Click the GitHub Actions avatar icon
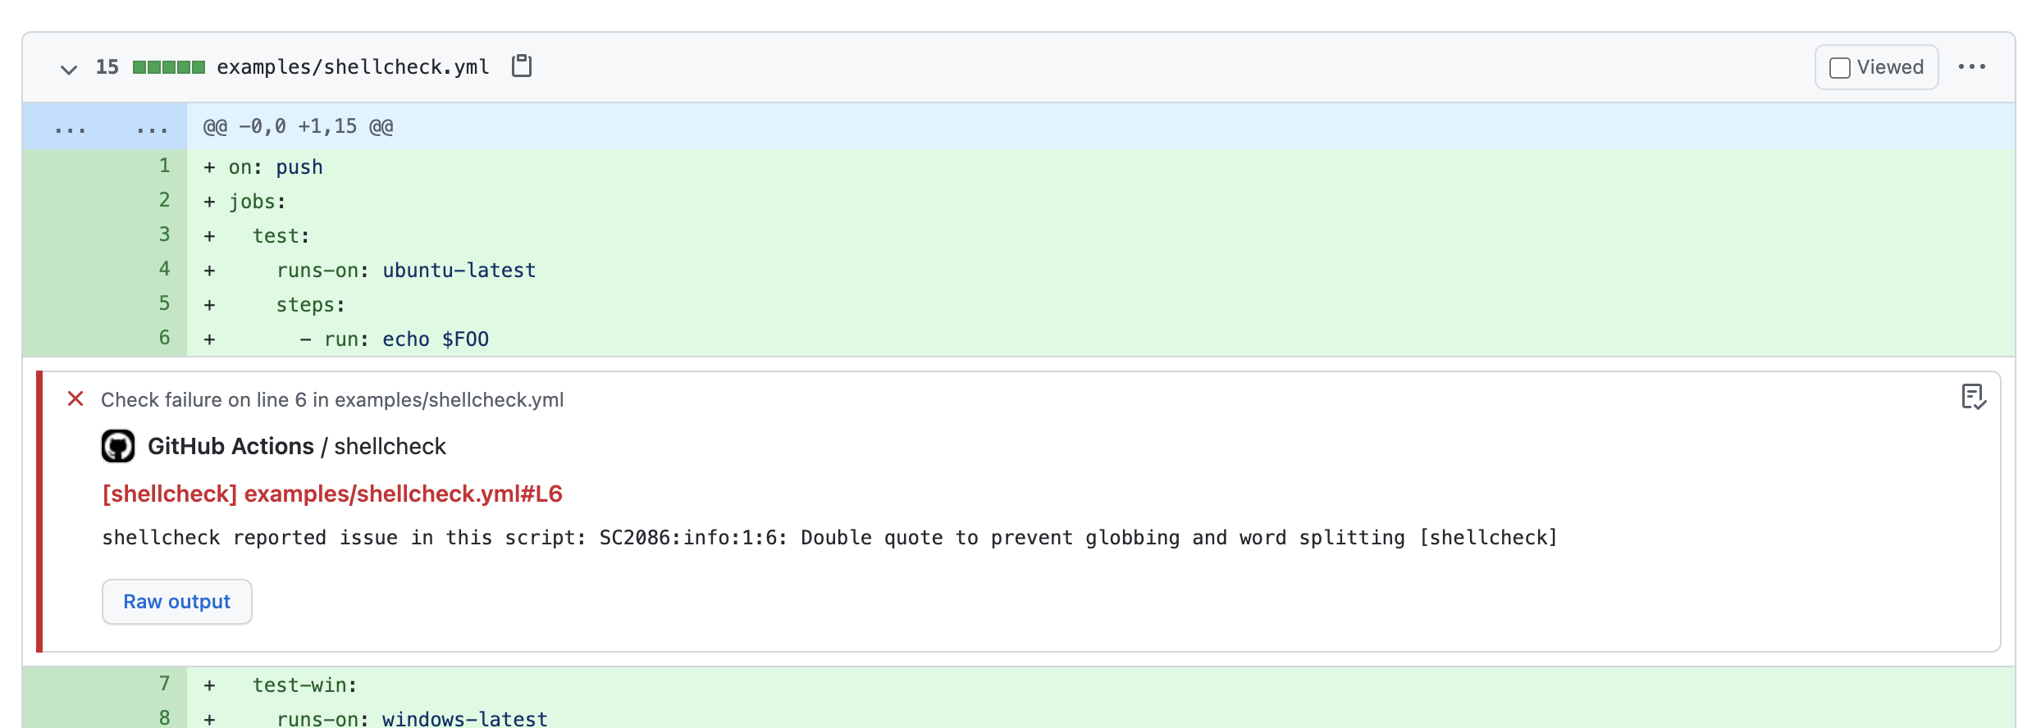The width and height of the screenshot is (2041, 728). pyautogui.click(x=118, y=446)
